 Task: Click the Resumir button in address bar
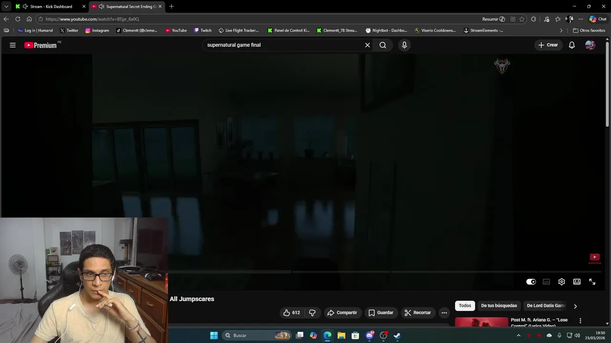(494, 19)
